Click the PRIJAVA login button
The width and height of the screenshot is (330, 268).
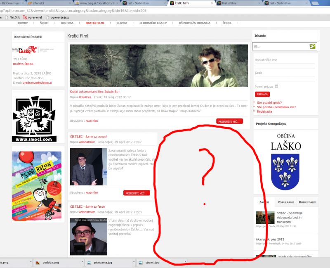262,95
